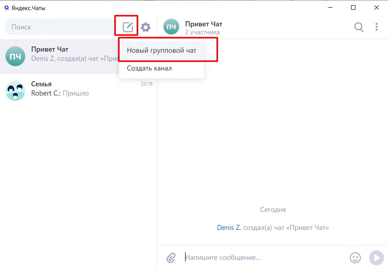Open the three-dot chat options menu

pyautogui.click(x=376, y=27)
